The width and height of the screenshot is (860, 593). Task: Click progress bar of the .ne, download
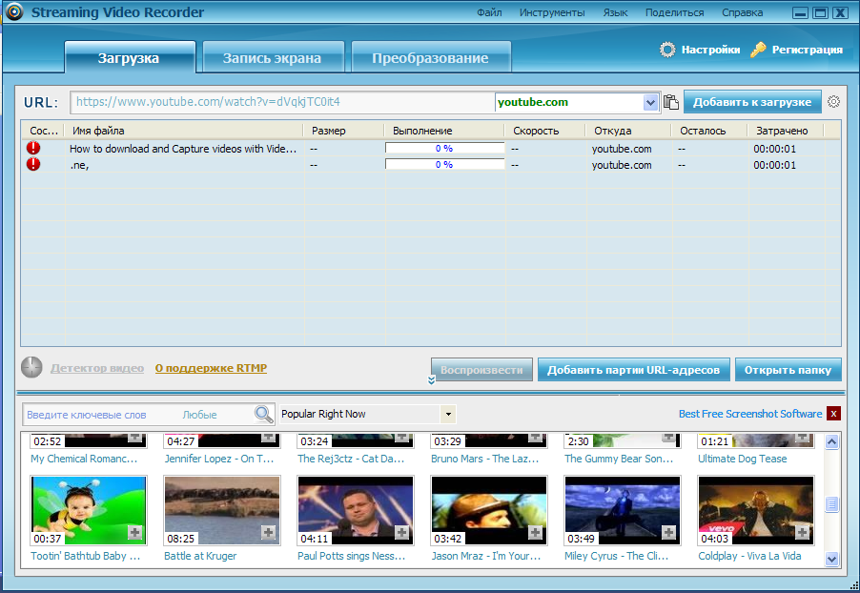[444, 165]
